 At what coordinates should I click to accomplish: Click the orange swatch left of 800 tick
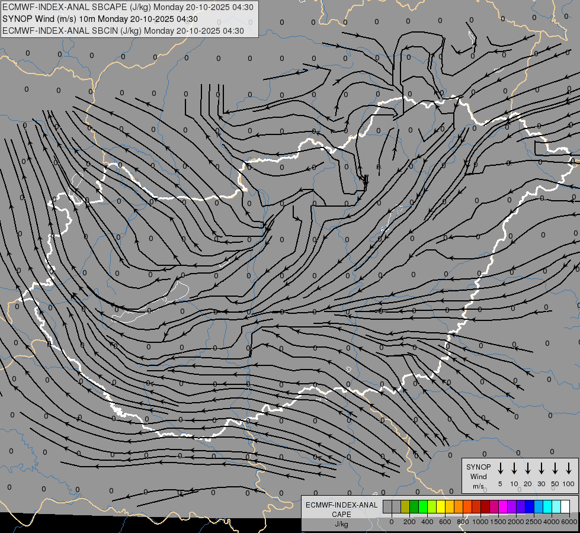point(459,507)
